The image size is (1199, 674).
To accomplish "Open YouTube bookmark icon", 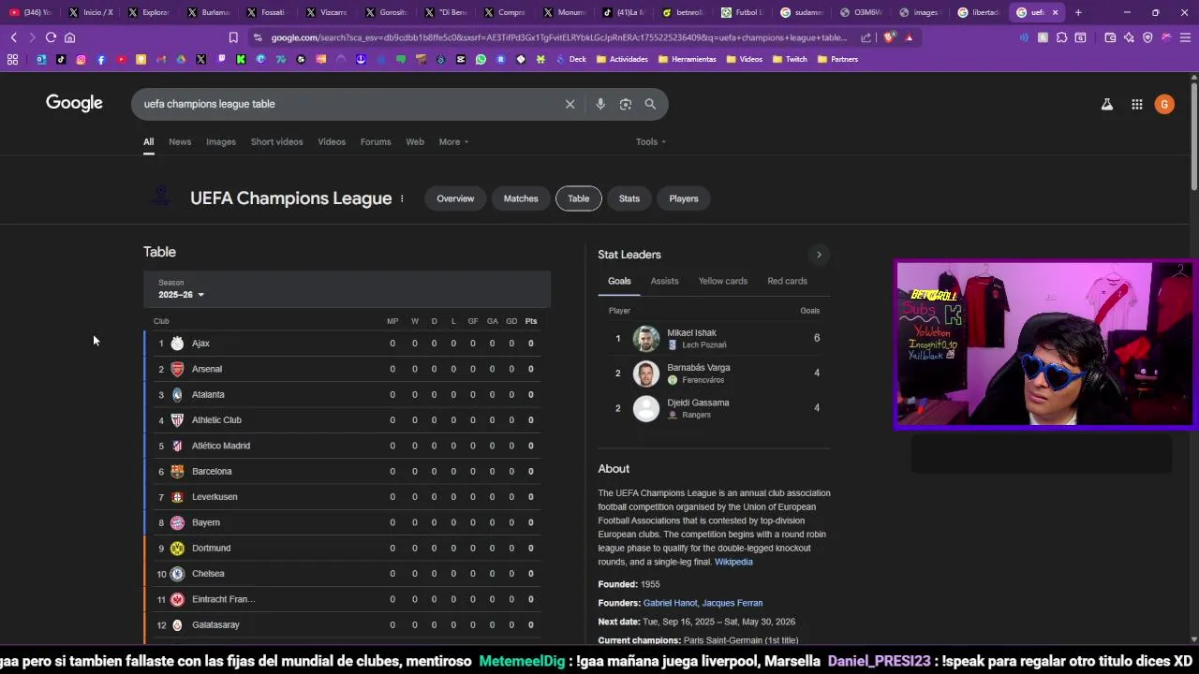I will (x=121, y=59).
